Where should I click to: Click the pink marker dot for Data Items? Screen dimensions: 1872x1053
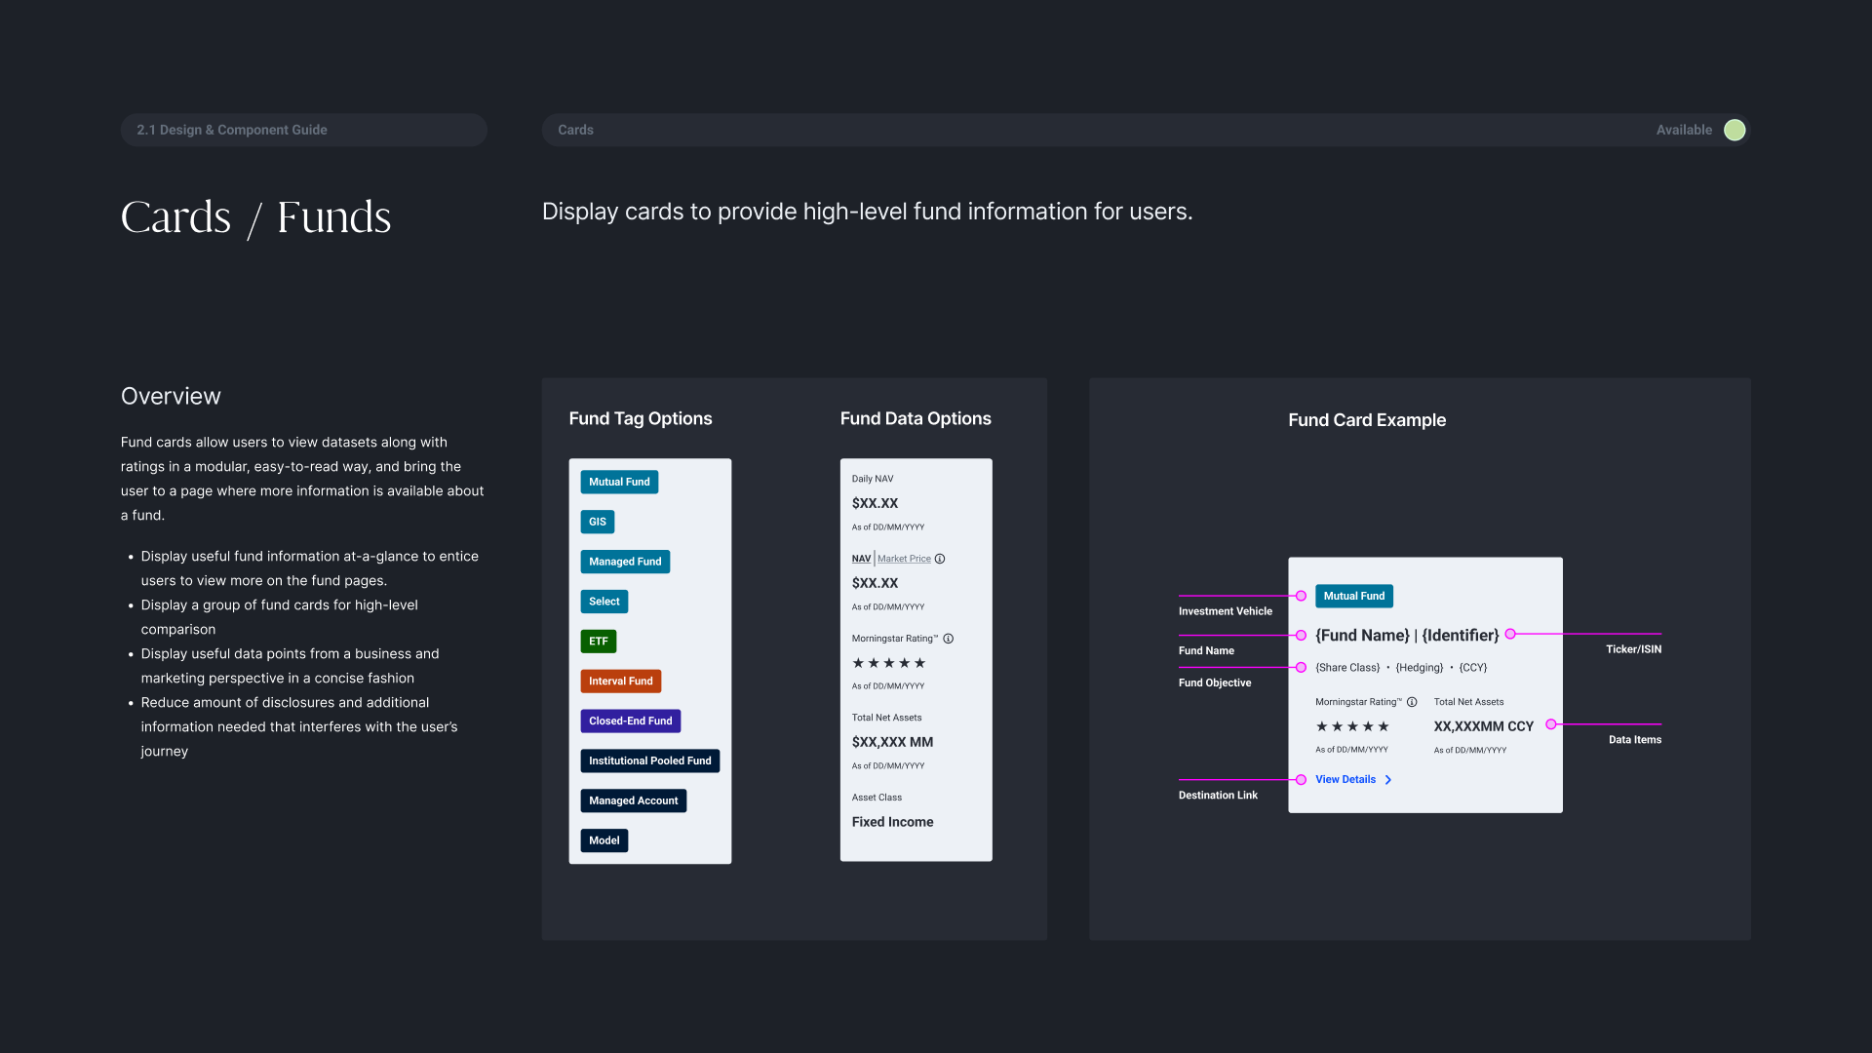point(1550,724)
